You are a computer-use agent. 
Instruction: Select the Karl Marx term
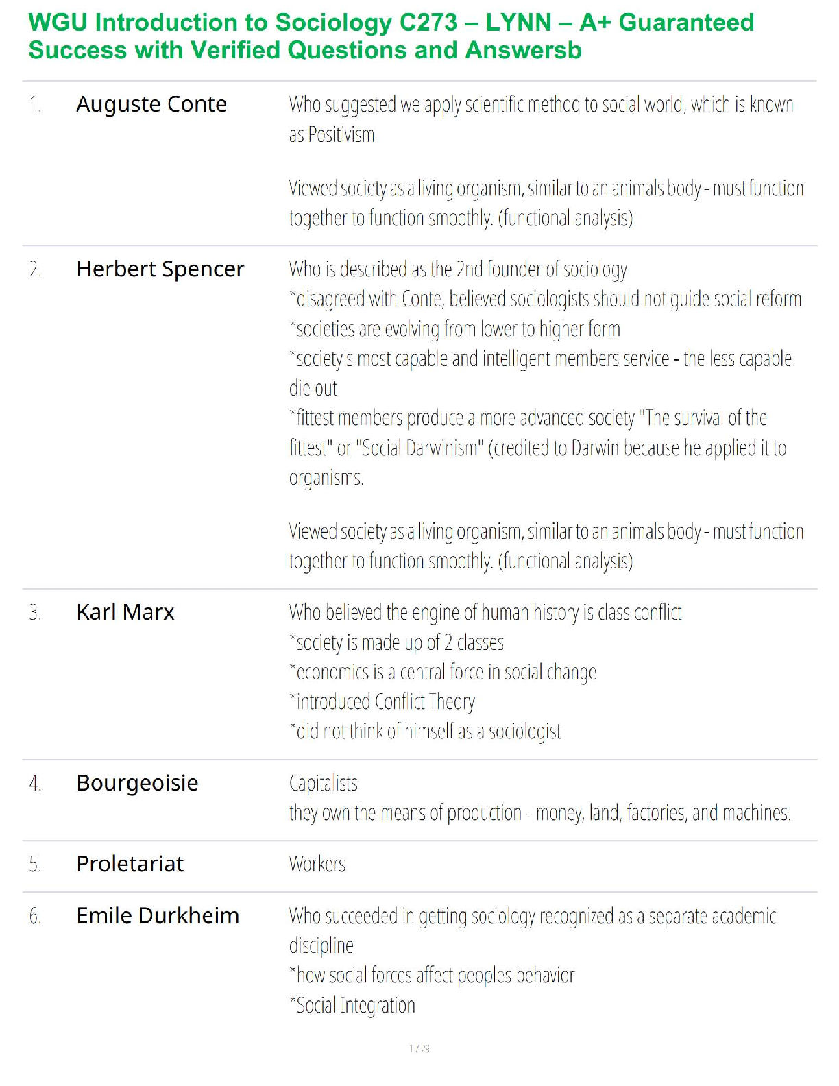point(125,612)
